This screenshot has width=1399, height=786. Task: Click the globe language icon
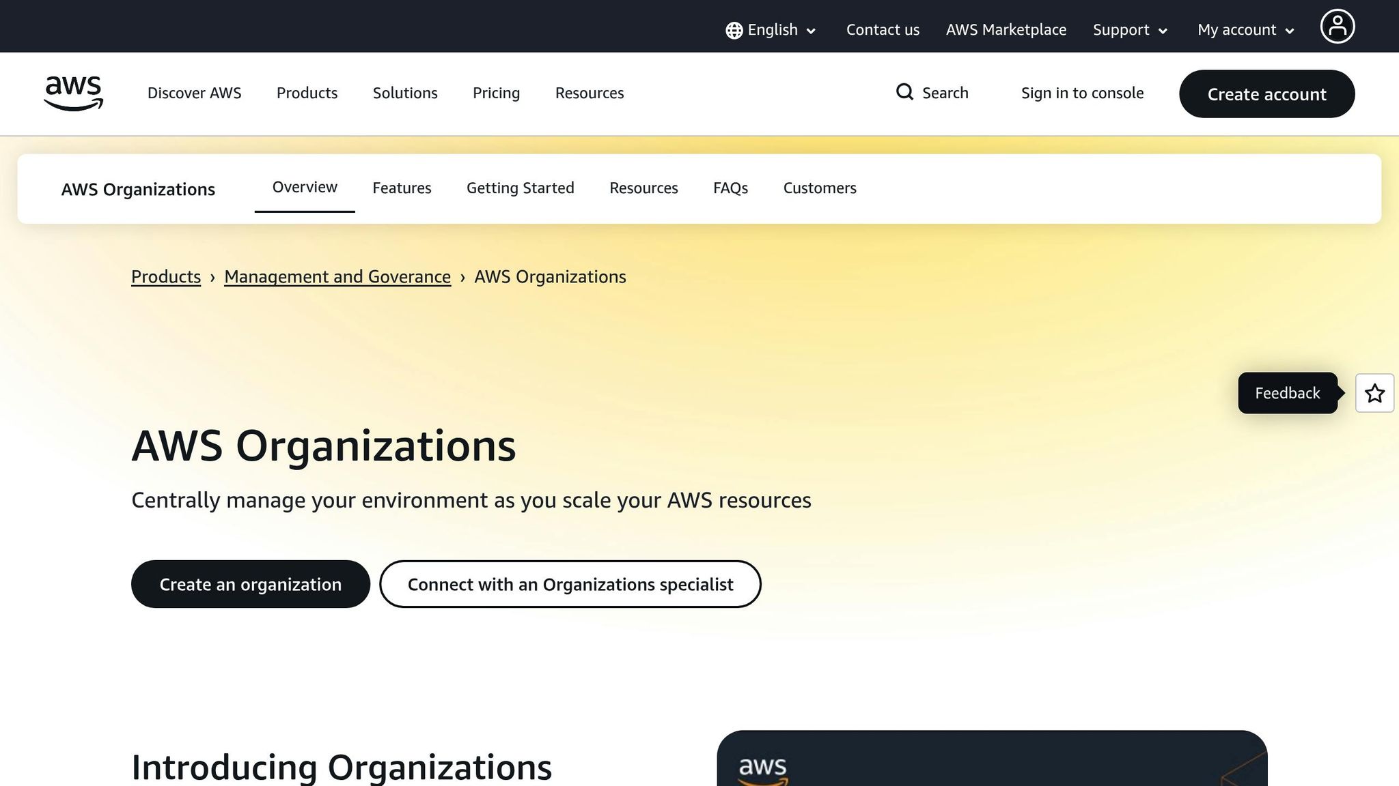(733, 29)
